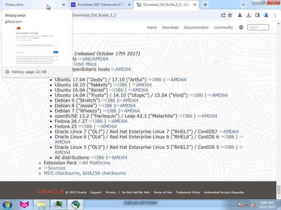Screen dimensions: 281x210
Task: Switch to Download .NET Framework tab
Action: [x=101, y=5]
